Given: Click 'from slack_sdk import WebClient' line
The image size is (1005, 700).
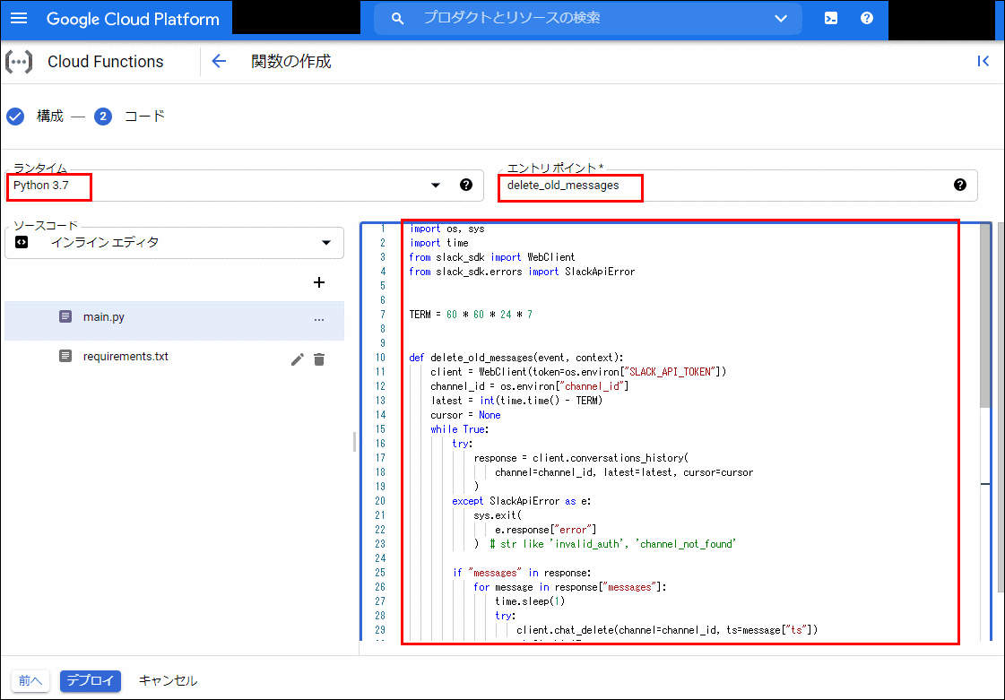Looking at the screenshot, I should 492,258.
